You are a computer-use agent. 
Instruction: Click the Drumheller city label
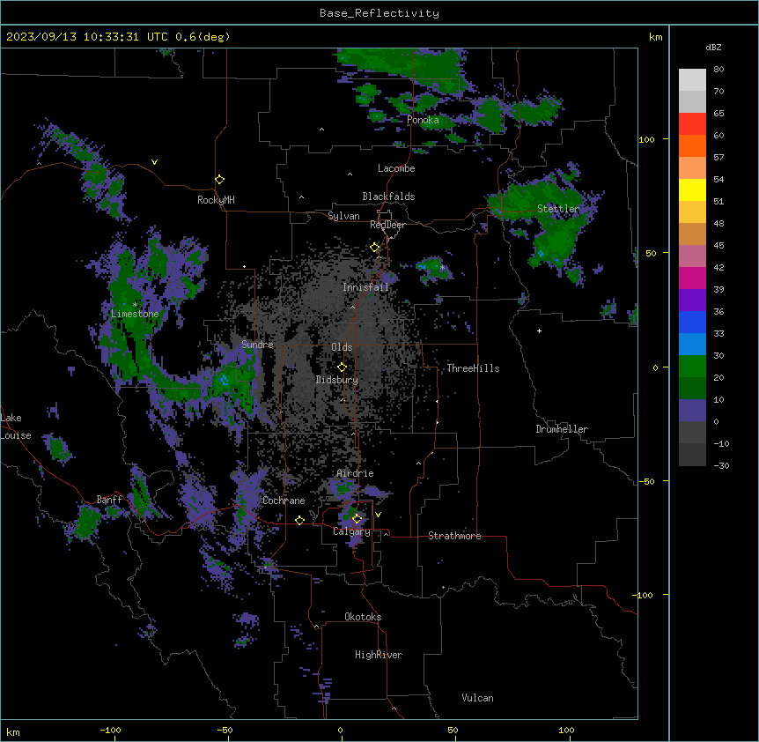coord(562,429)
